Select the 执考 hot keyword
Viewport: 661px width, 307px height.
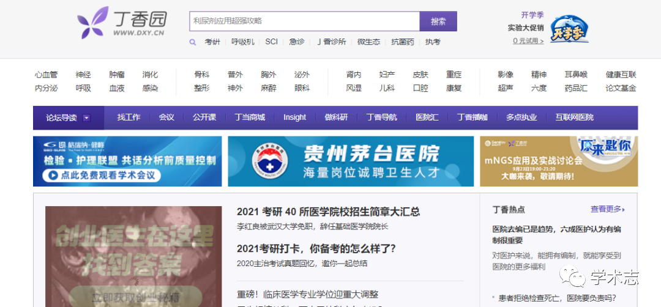point(433,42)
